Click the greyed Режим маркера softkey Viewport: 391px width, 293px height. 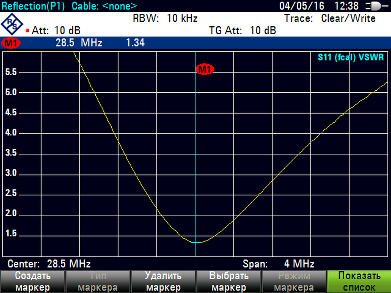tap(294, 282)
